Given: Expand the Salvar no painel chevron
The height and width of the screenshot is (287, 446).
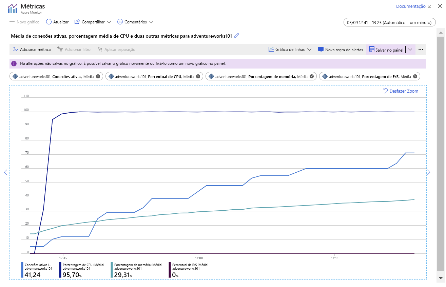Looking at the screenshot, I should tap(410, 50).
